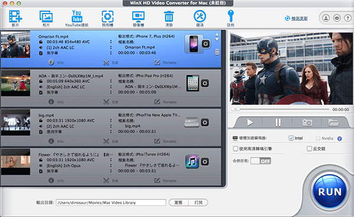Change subtitle track of Omarion Ft.mp4

click(111, 53)
